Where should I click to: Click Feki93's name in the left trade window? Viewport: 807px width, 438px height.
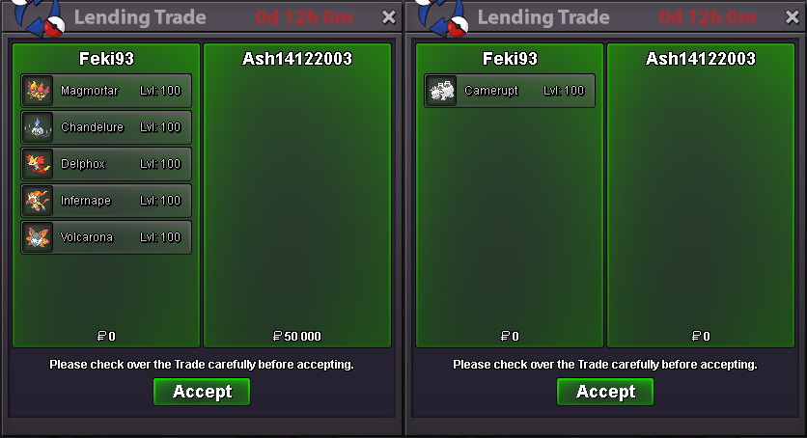click(106, 59)
